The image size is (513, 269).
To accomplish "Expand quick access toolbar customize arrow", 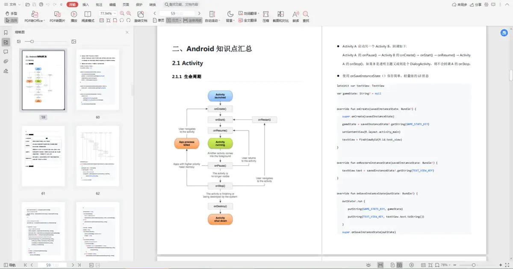I will (61, 4).
